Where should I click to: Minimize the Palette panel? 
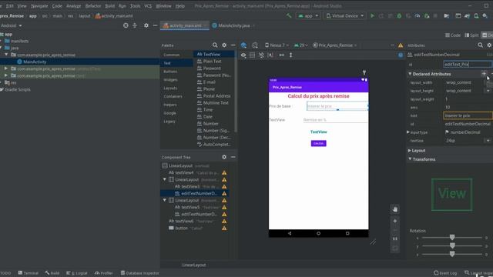click(233, 45)
